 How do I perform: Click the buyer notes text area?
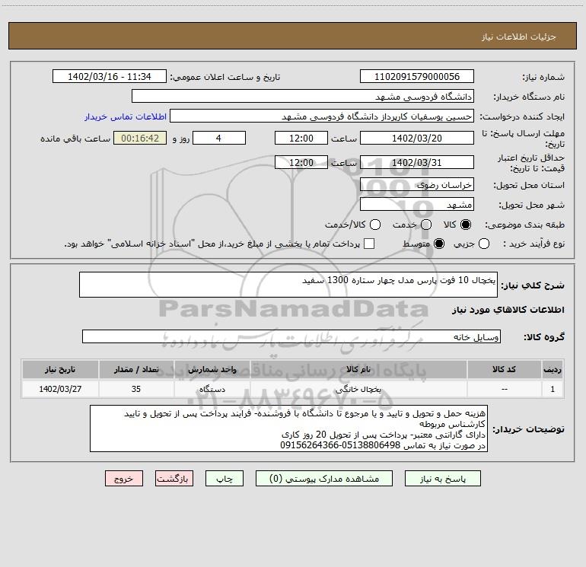click(288, 428)
